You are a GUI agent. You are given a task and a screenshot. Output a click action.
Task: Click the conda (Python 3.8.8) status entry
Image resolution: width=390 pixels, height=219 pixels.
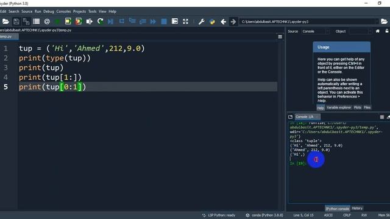click(x=264, y=215)
